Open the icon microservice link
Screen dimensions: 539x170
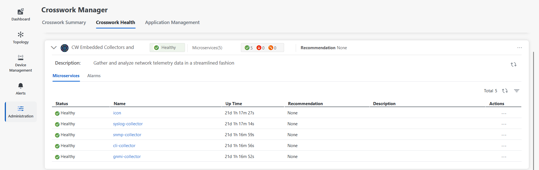pos(117,113)
